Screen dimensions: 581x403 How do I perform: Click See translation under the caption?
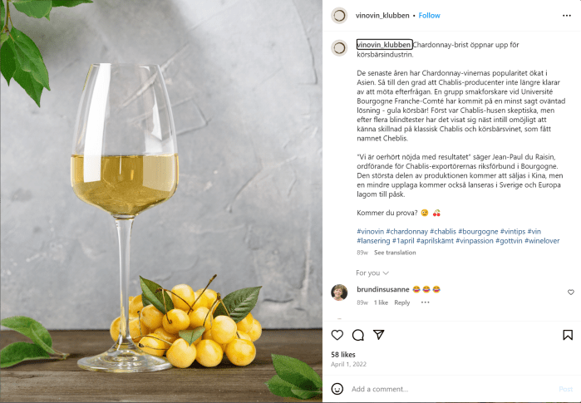coord(395,253)
